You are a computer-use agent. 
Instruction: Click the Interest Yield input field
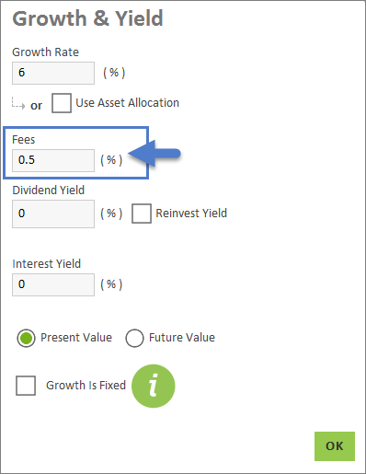point(53,284)
